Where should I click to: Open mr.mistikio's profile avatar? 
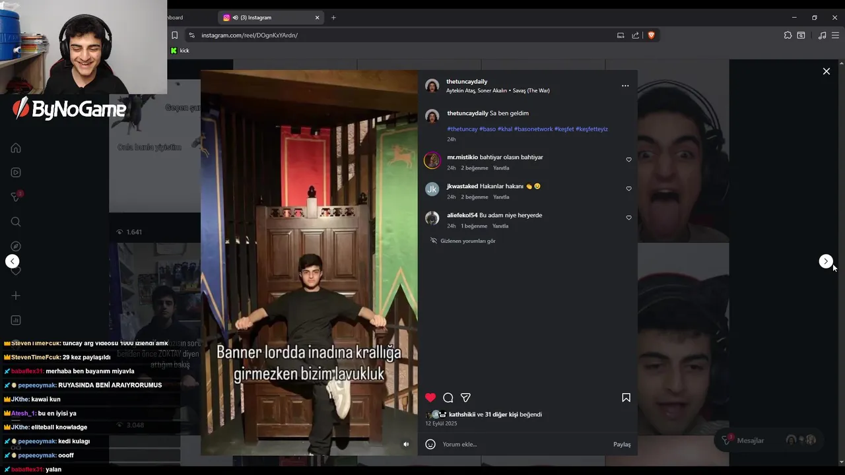[432, 160]
